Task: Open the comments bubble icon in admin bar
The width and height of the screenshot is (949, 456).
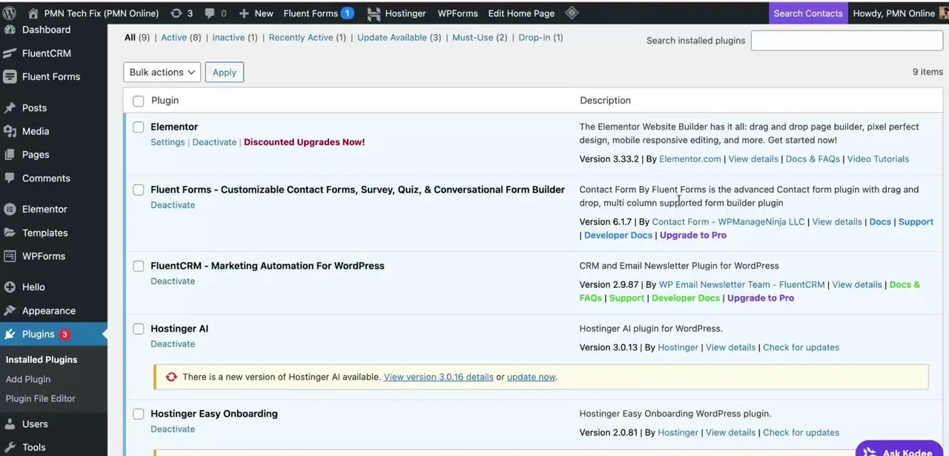Action: [x=210, y=13]
